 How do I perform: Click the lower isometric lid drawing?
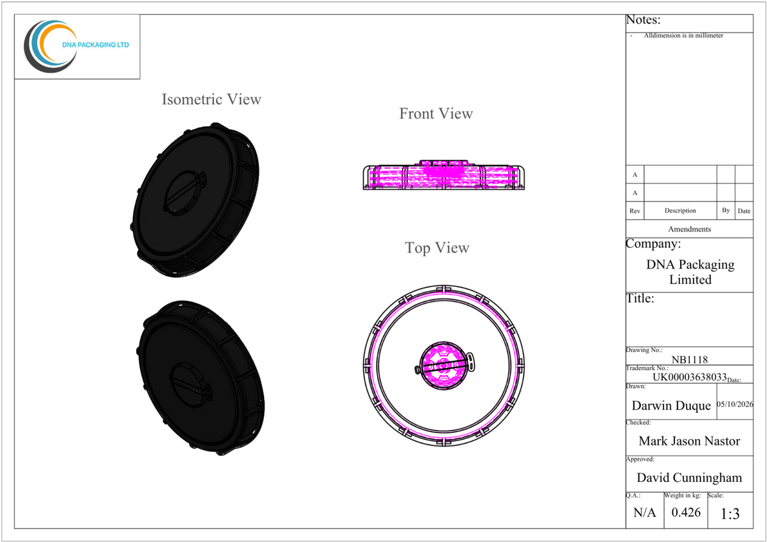click(x=200, y=379)
